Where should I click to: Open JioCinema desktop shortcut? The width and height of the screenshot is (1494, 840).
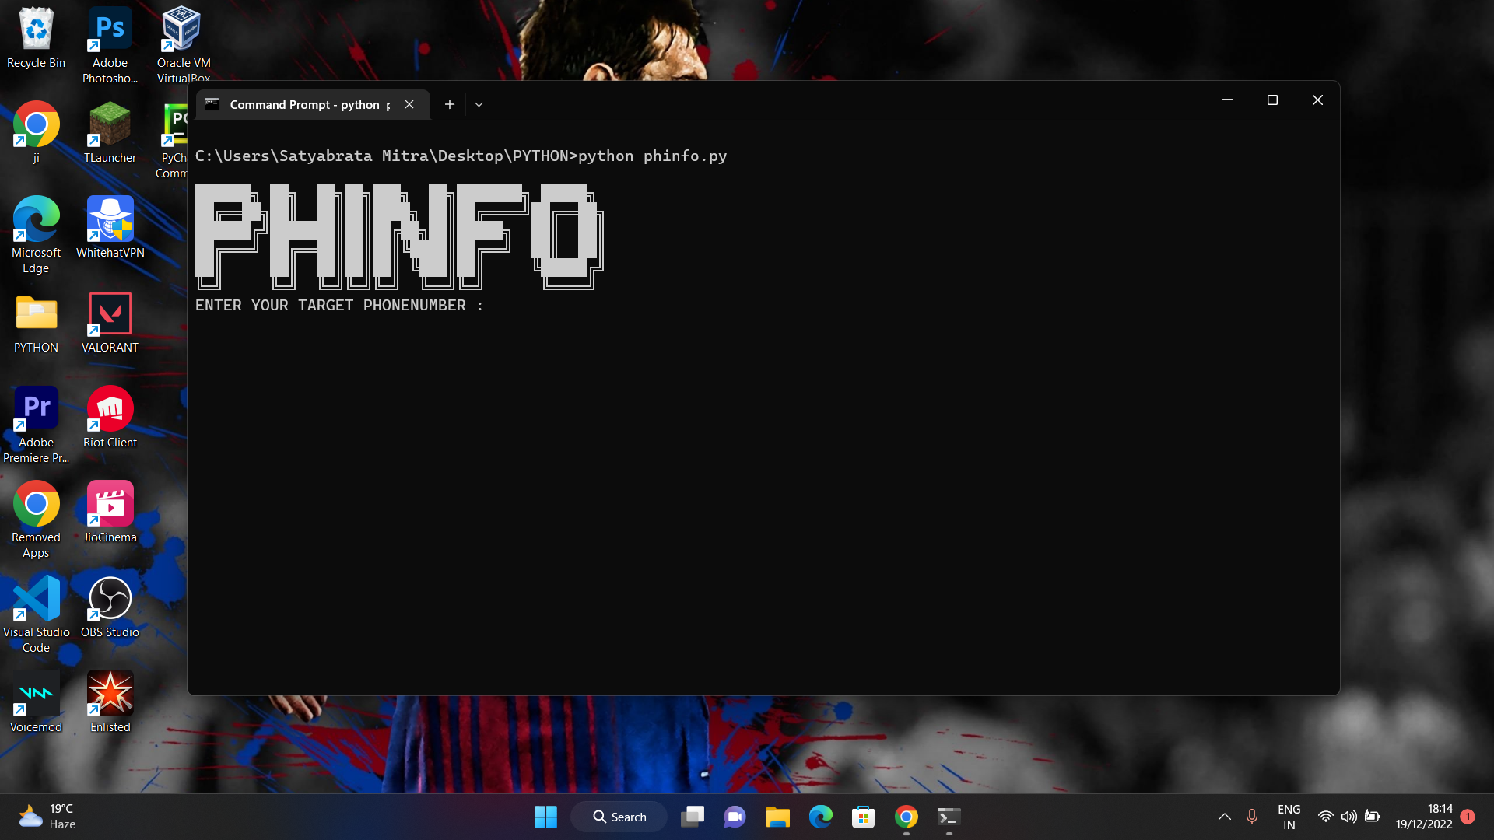[110, 506]
